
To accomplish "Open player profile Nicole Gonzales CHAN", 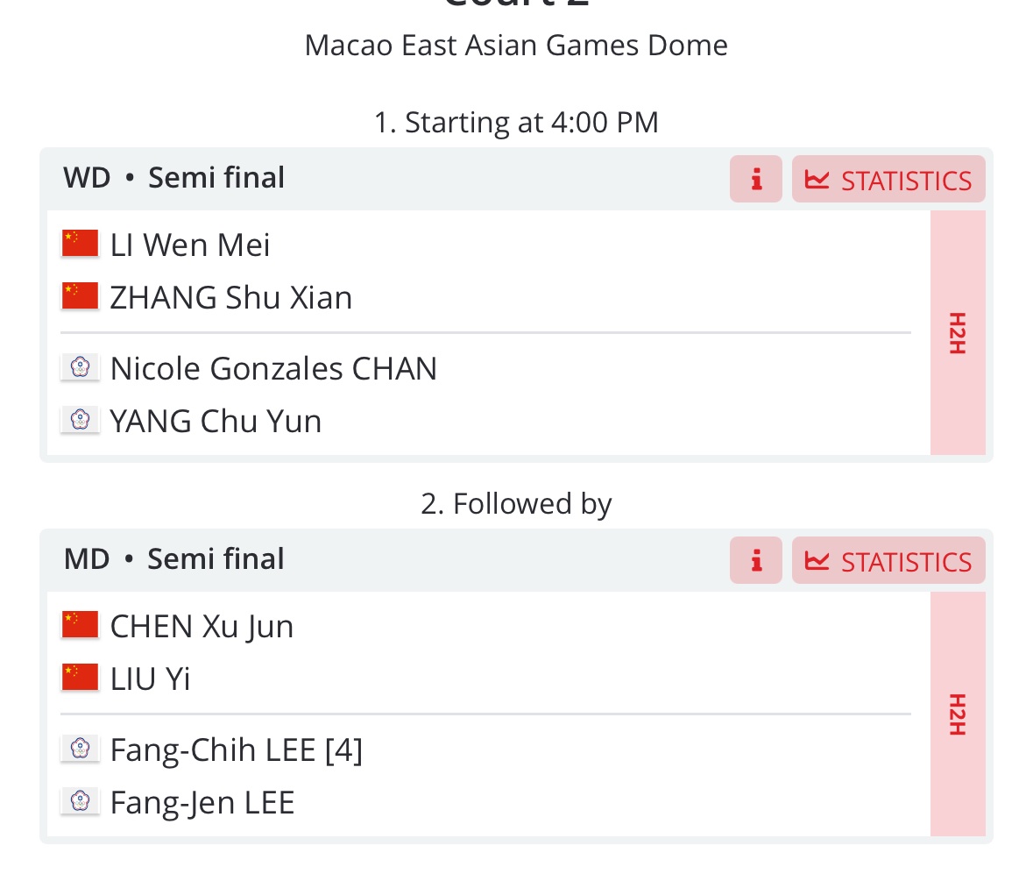I will click(x=273, y=368).
